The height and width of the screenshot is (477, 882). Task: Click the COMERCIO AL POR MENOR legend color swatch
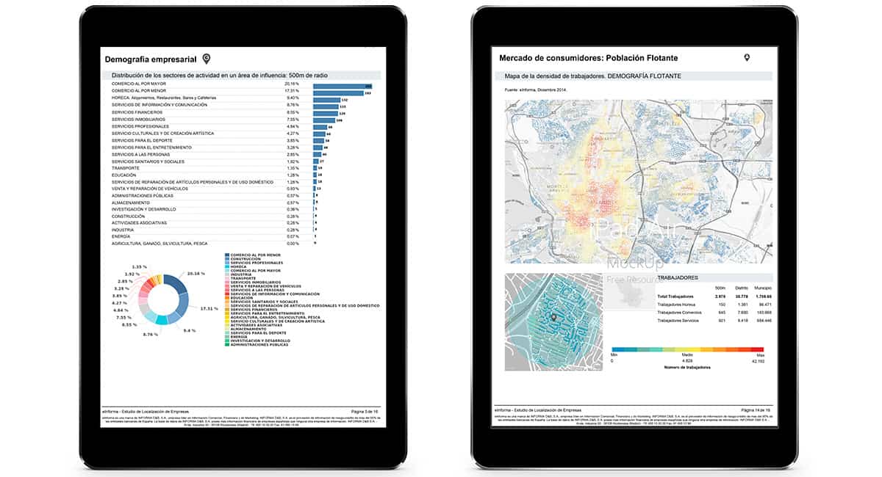(x=227, y=255)
